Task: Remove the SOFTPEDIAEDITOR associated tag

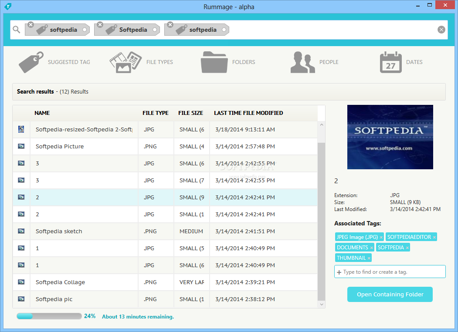Action: (x=434, y=238)
